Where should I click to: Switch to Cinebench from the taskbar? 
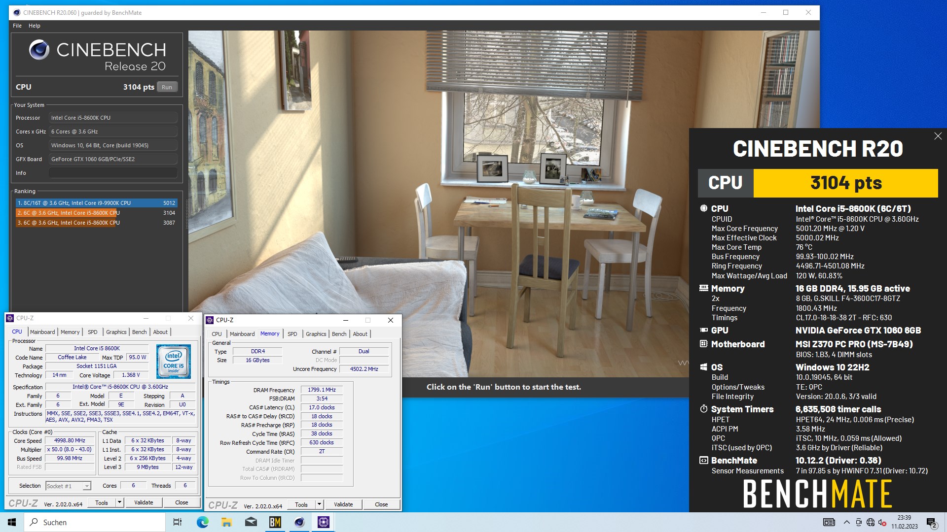299,522
